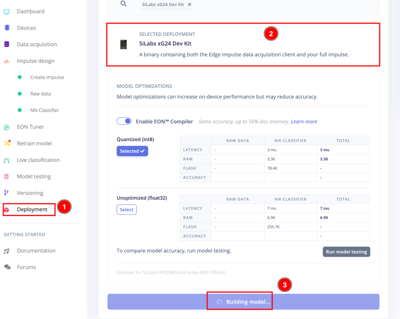This screenshot has width=400, height=319.
Task: Click the Estimate for SiLabs EFR32MG24 note
Action: point(172,272)
